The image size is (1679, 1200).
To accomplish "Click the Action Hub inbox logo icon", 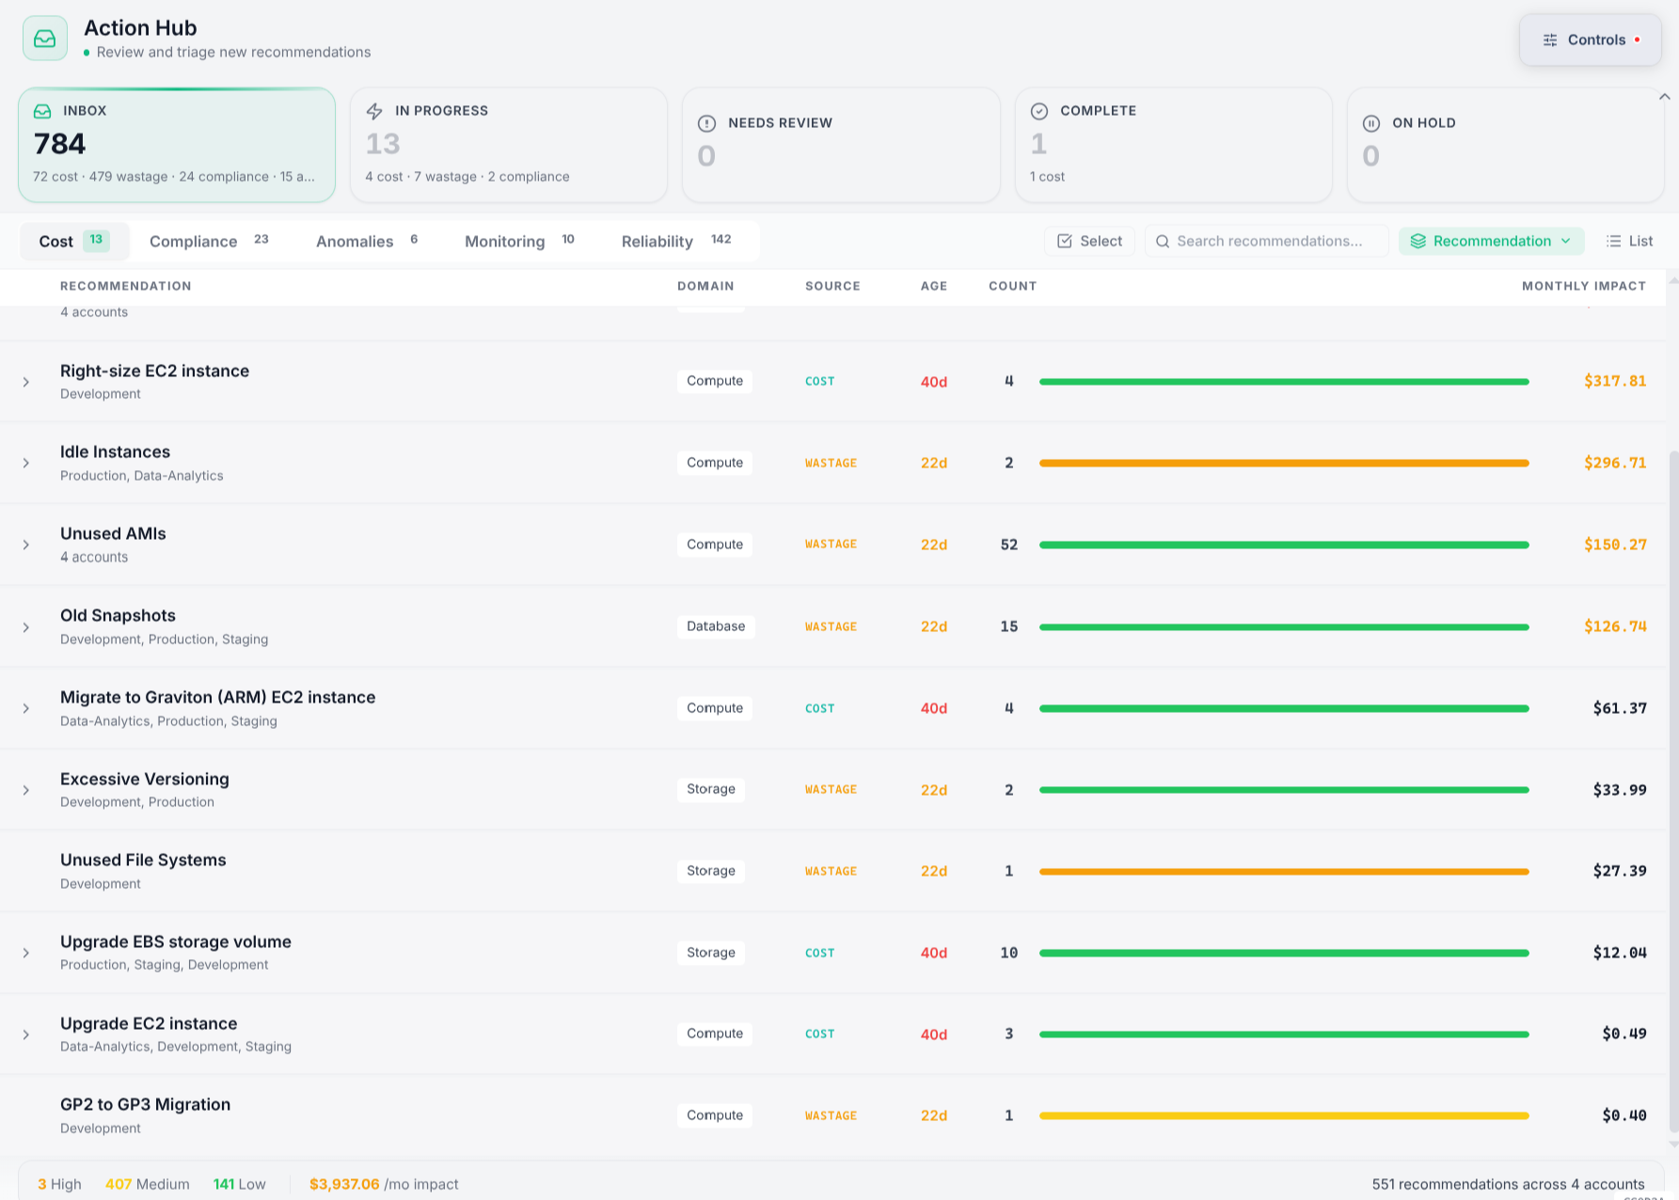I will [44, 39].
